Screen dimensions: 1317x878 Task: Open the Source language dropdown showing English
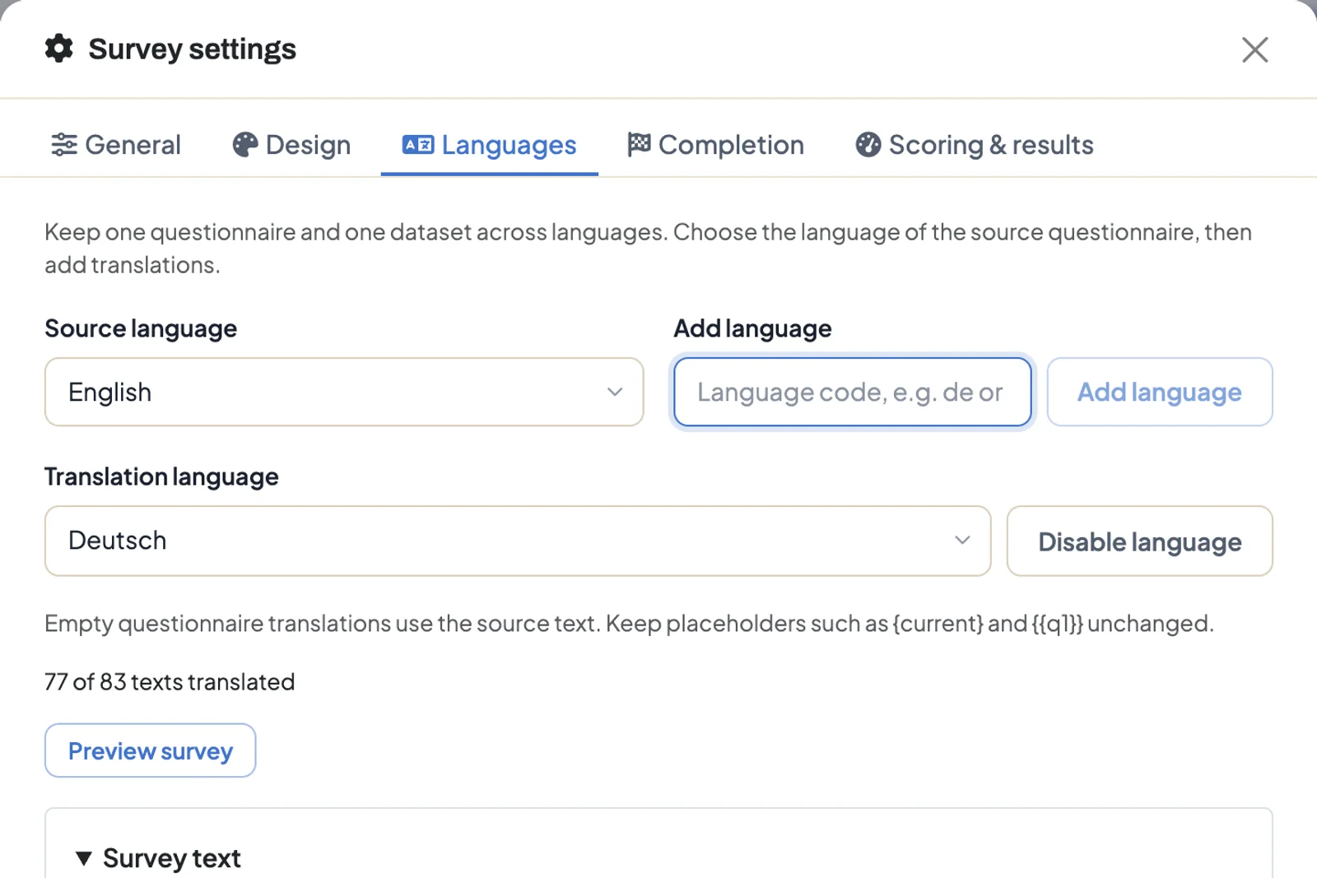344,392
